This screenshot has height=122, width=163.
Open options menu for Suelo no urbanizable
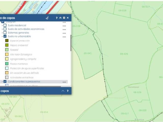pos(64,37)
